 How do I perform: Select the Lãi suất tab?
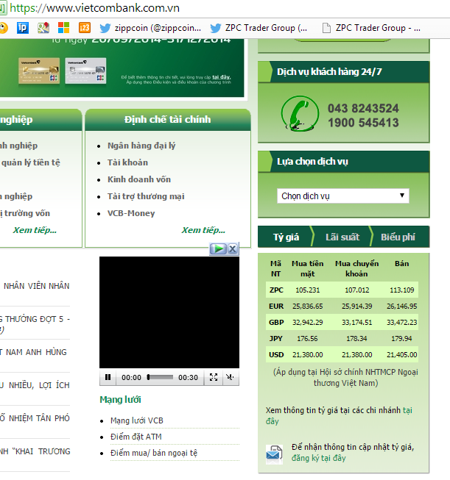point(342,237)
